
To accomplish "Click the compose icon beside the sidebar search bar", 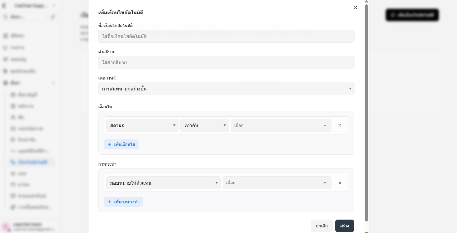I will pos(52,17).
